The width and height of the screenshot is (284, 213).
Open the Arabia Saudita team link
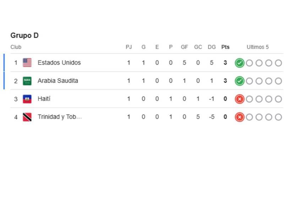tap(58, 81)
